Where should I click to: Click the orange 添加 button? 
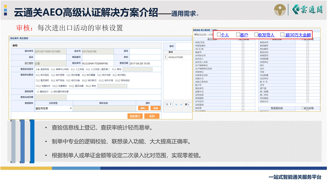pyautogui.click(x=156, y=108)
